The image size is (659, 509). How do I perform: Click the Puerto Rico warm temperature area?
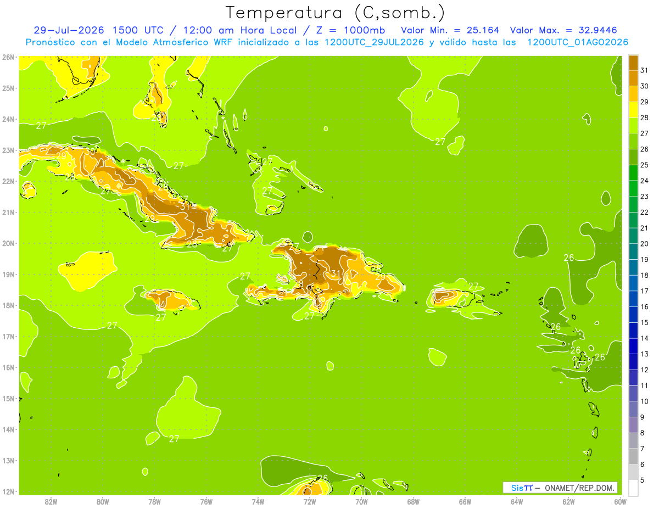pos(449,297)
